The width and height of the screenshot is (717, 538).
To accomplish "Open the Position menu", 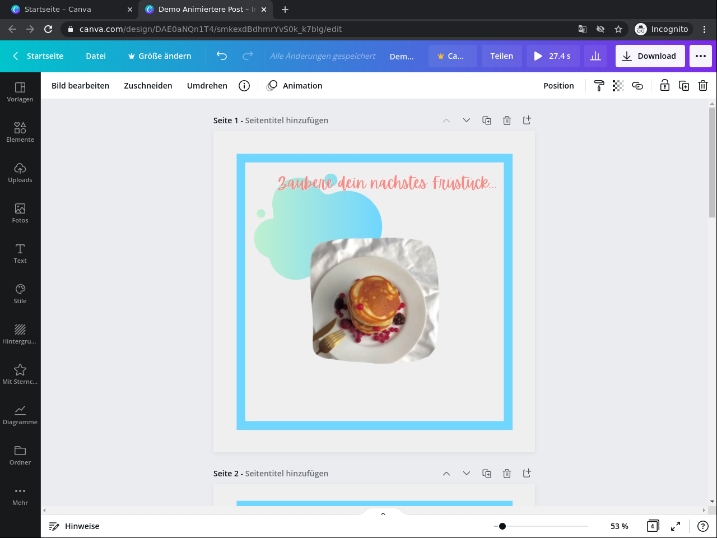I will click(x=558, y=86).
